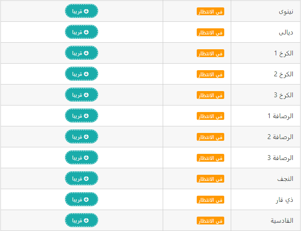Click the download arrow icon in الكرخ 3 row
This screenshot has width=301, height=231.
click(86, 95)
